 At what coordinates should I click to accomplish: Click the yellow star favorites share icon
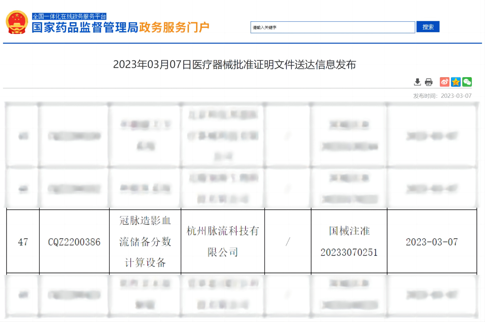click(x=456, y=82)
